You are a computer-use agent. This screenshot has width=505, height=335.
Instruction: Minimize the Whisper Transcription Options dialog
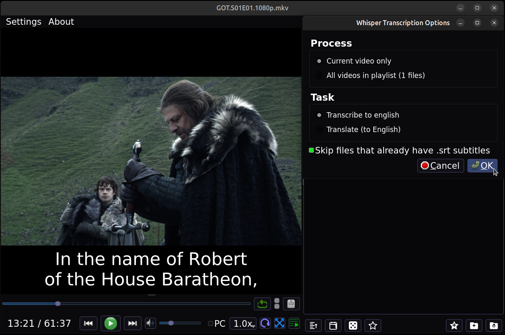pos(461,23)
